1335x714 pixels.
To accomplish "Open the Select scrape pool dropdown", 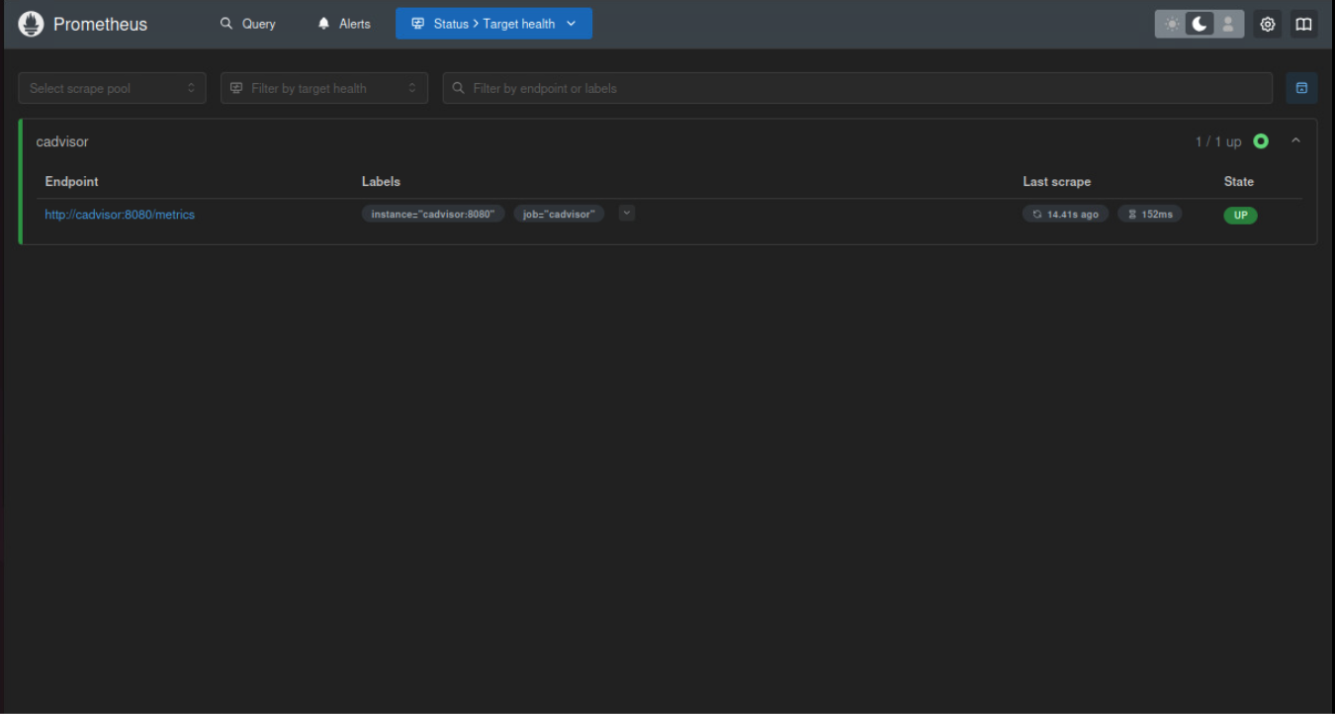I will point(112,88).
